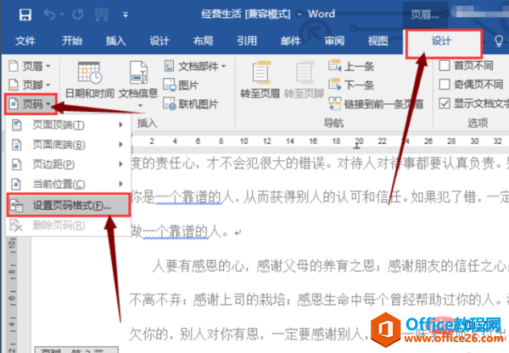Expand the 文档信息 dropdown arrow

pos(140,106)
